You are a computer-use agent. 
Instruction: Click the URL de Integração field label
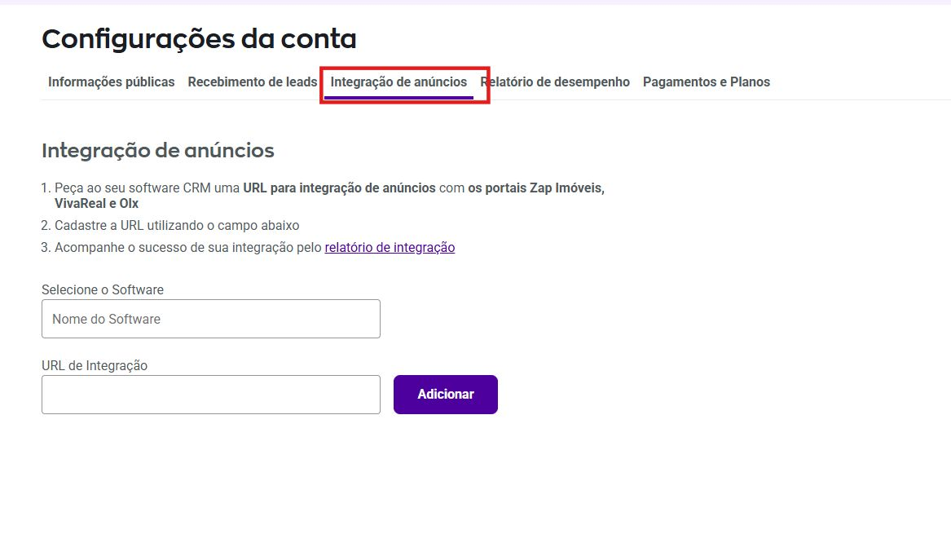pos(95,366)
